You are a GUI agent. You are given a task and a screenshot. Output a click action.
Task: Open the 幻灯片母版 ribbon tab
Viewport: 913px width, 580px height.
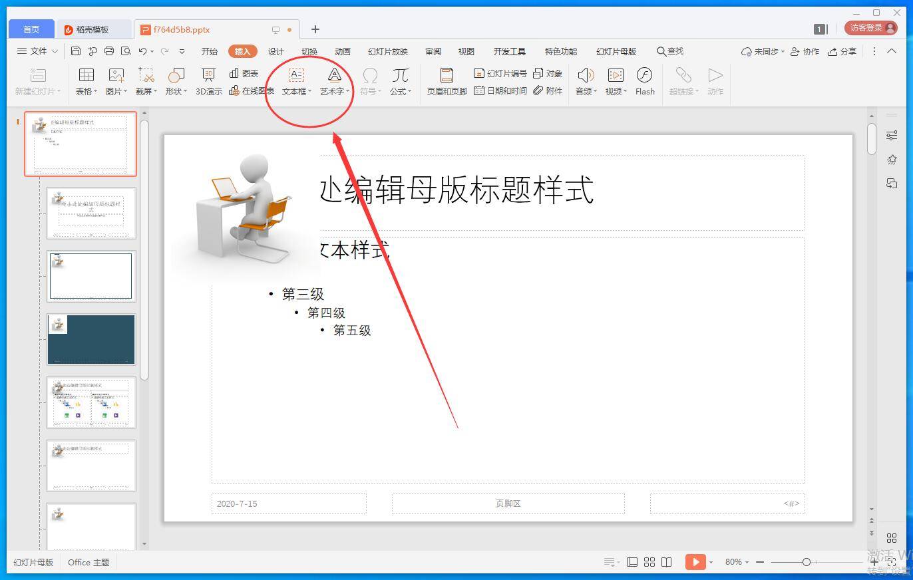click(616, 51)
